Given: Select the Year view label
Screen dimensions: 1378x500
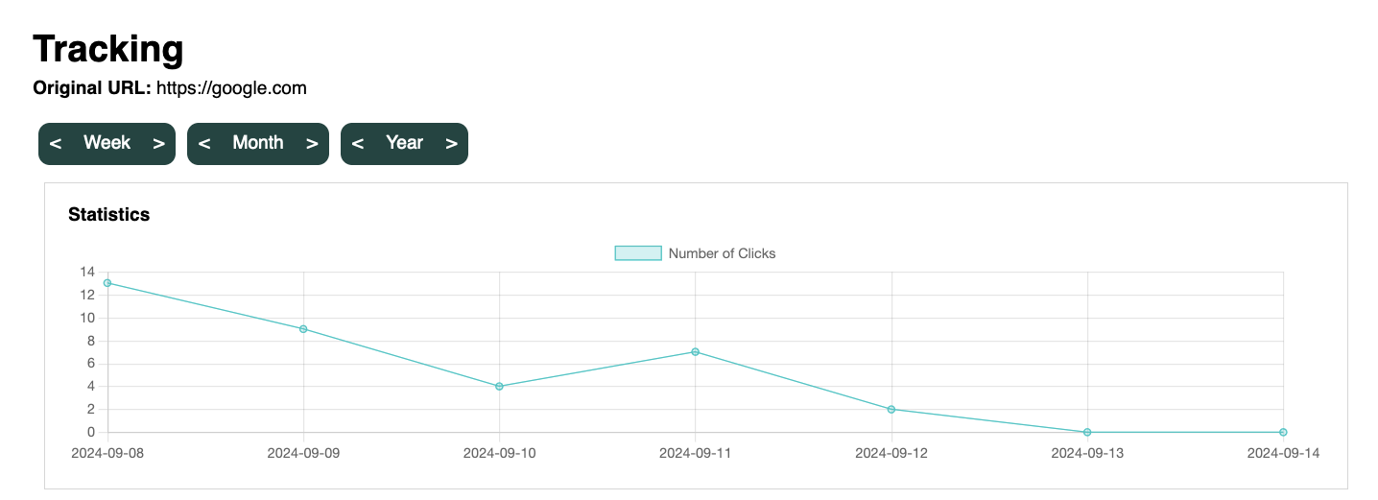Looking at the screenshot, I should point(404,143).
